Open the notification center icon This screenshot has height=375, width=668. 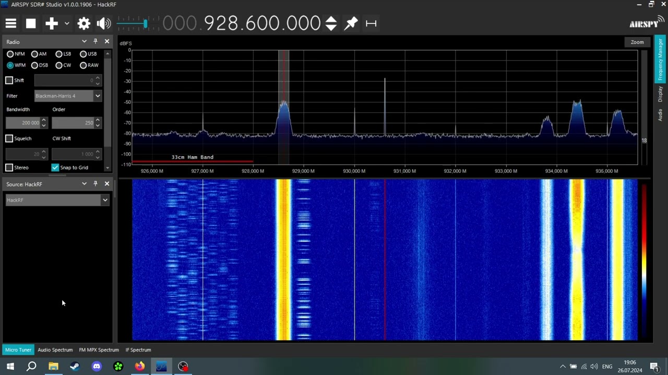654,367
